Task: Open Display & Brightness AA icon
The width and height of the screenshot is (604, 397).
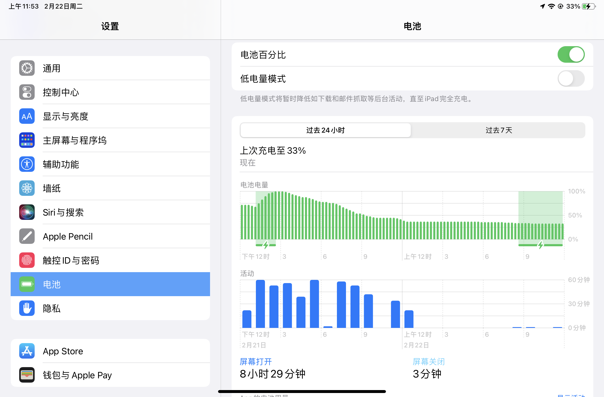Action: tap(27, 116)
